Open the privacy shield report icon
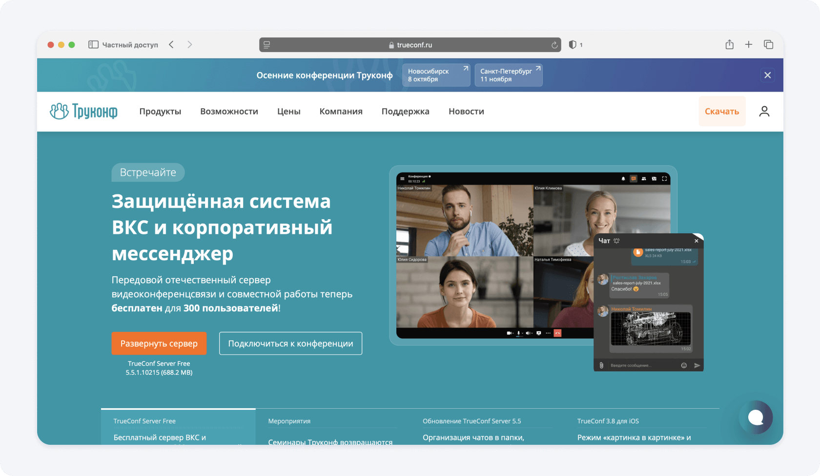This screenshot has width=820, height=476. [573, 45]
